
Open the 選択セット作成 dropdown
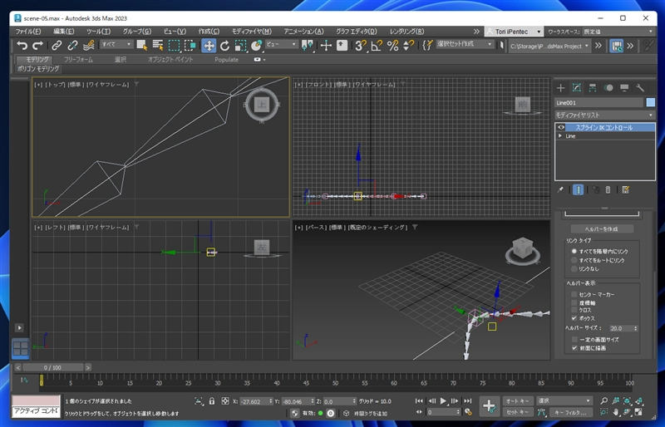465,44
